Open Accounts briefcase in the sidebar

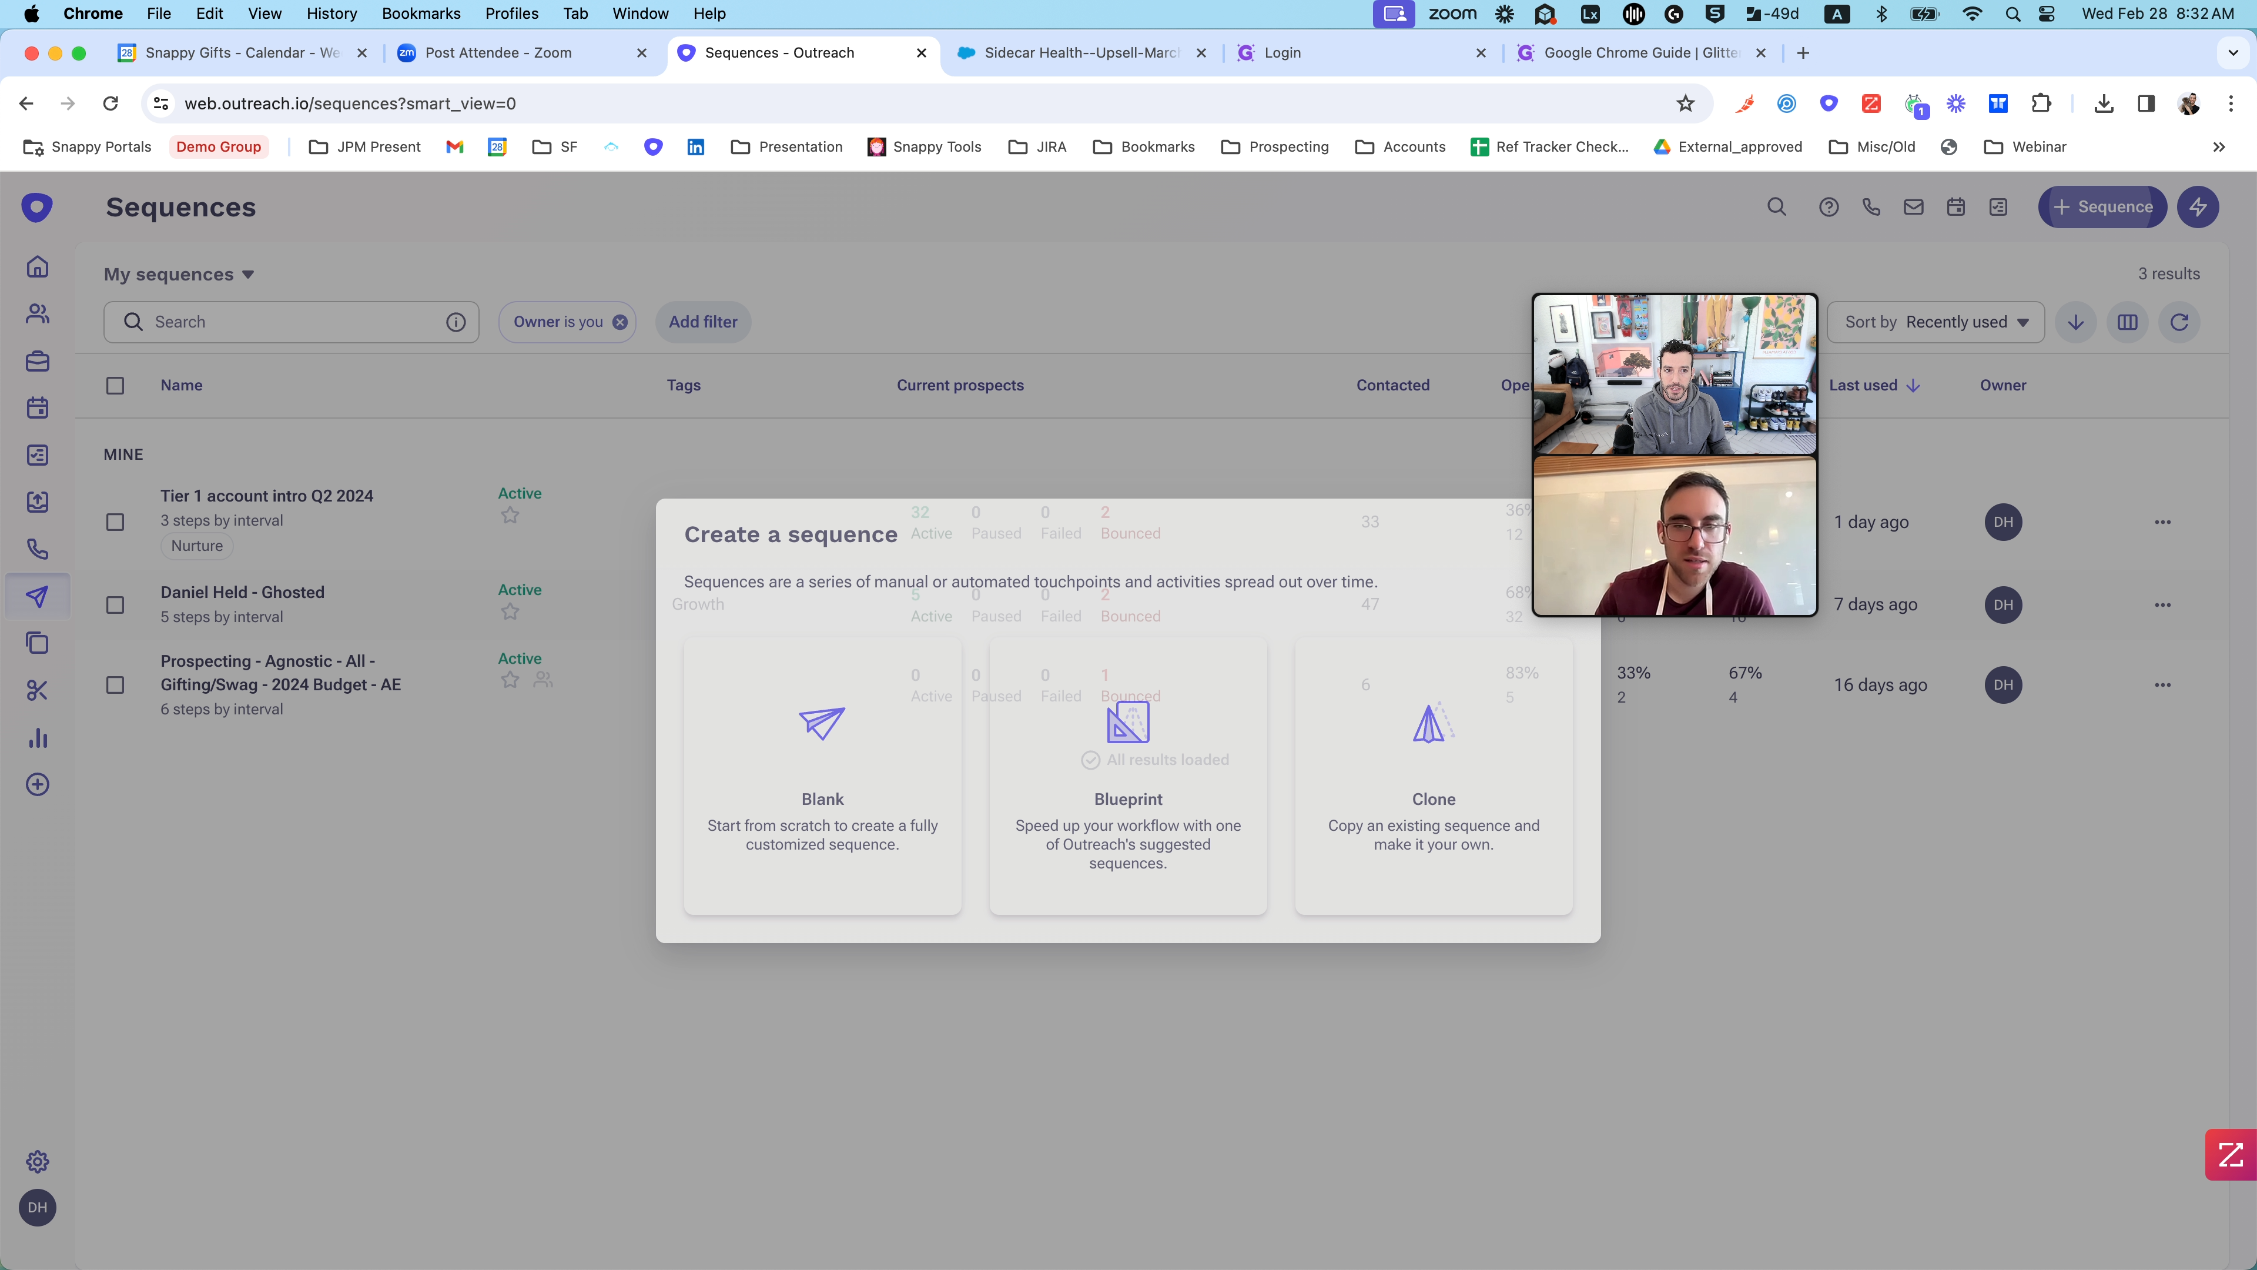(x=37, y=361)
